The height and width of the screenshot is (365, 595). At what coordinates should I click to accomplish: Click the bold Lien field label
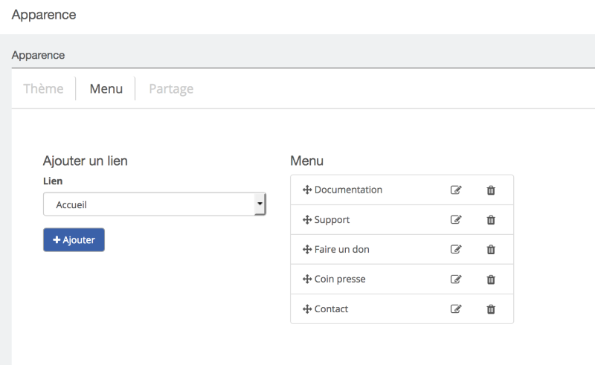(x=53, y=181)
